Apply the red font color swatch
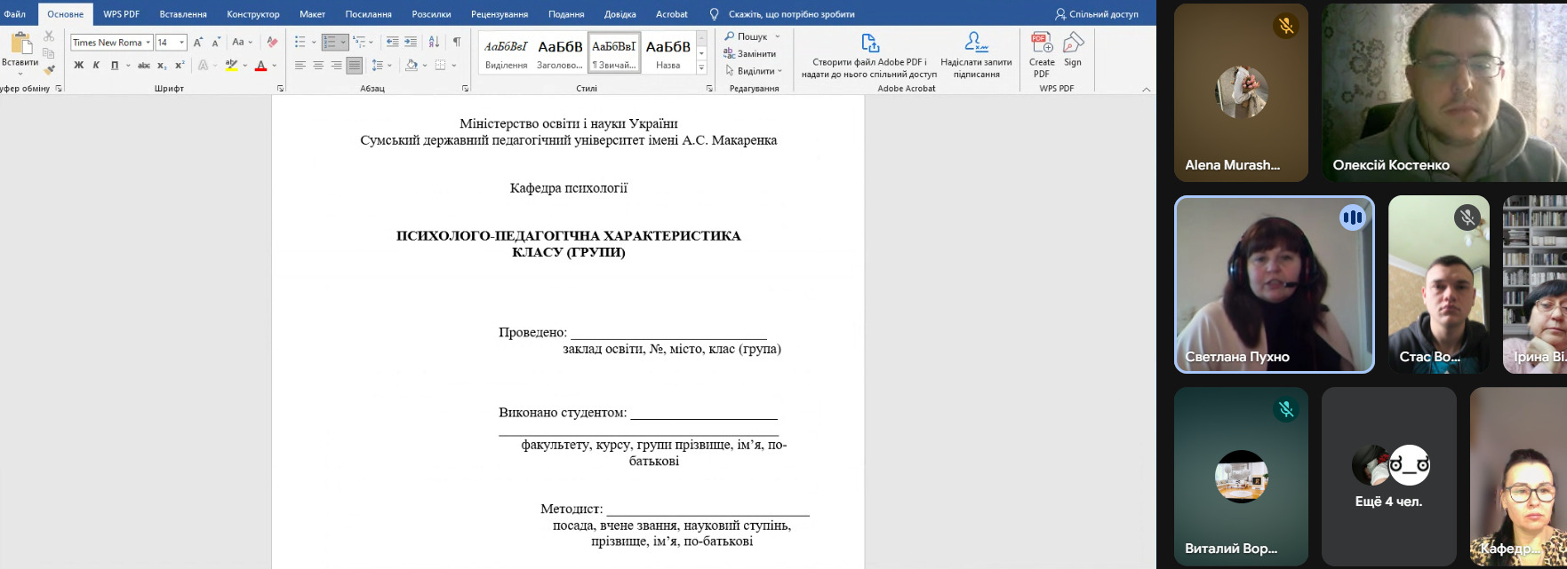The height and width of the screenshot is (569, 1567). click(260, 66)
